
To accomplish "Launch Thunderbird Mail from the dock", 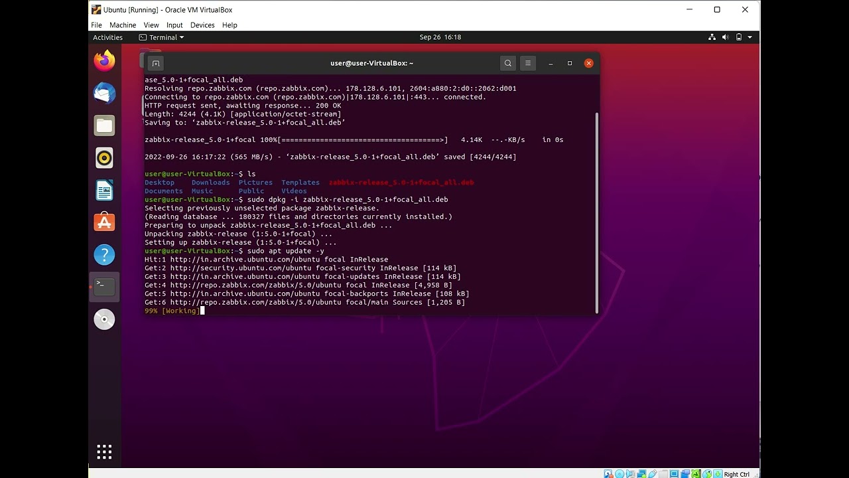I will pos(104,94).
